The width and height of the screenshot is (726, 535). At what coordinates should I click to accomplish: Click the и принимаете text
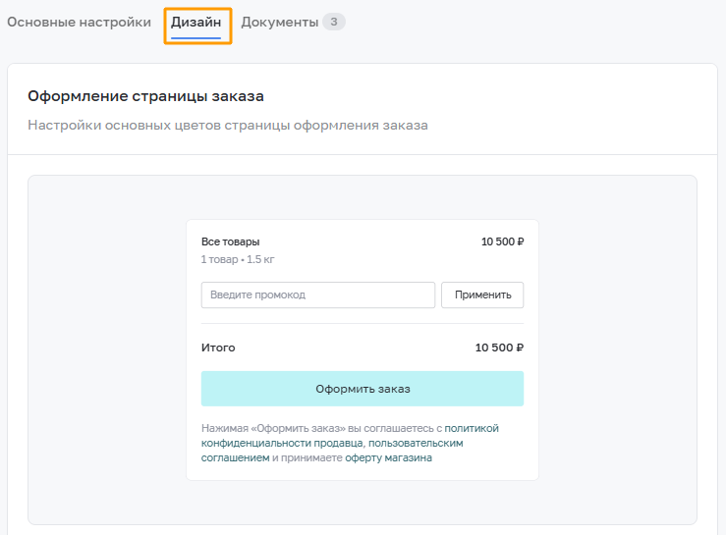pyautogui.click(x=307, y=457)
